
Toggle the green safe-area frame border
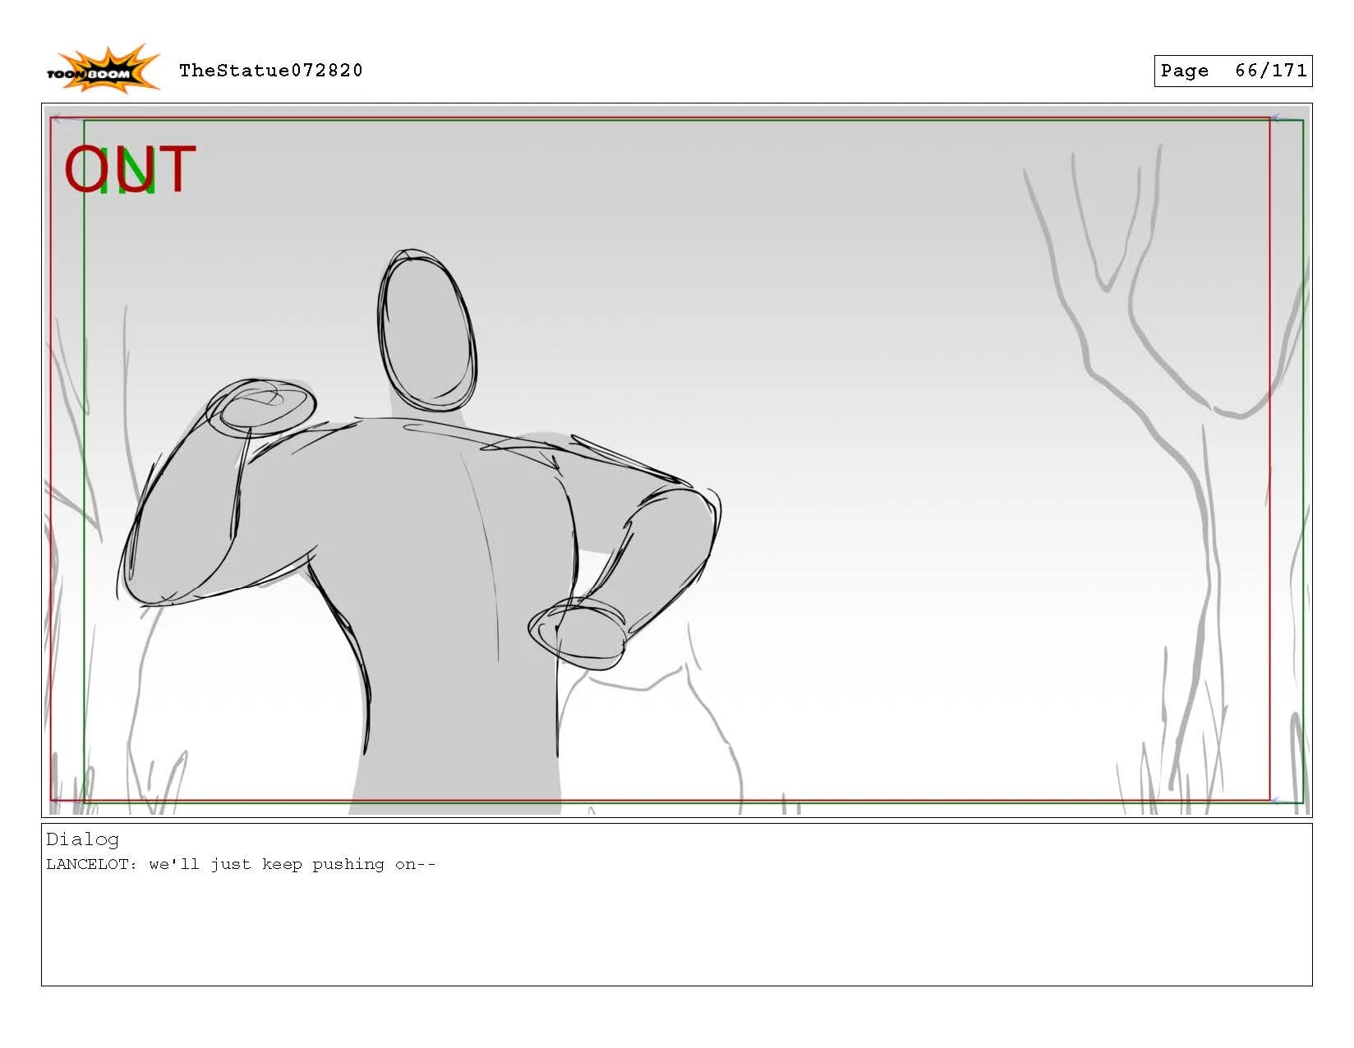coord(82,411)
